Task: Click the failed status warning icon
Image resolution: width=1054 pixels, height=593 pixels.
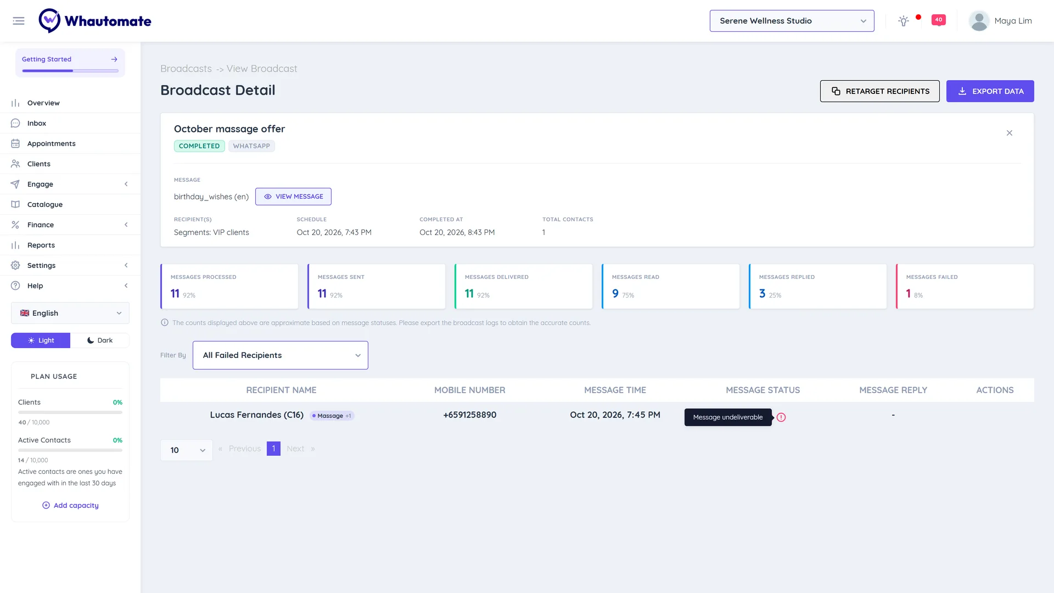Action: 781,417
